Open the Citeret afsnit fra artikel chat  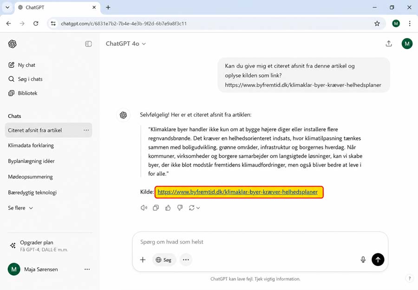[48, 130]
